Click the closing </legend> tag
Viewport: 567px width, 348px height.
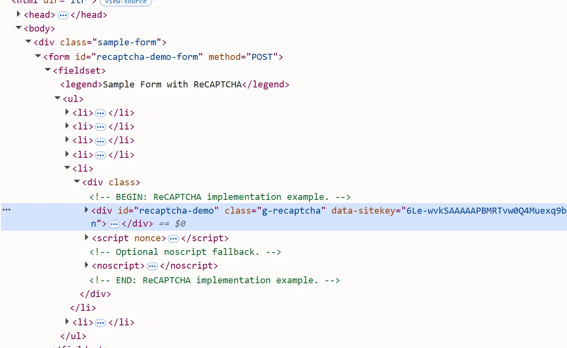coord(266,85)
